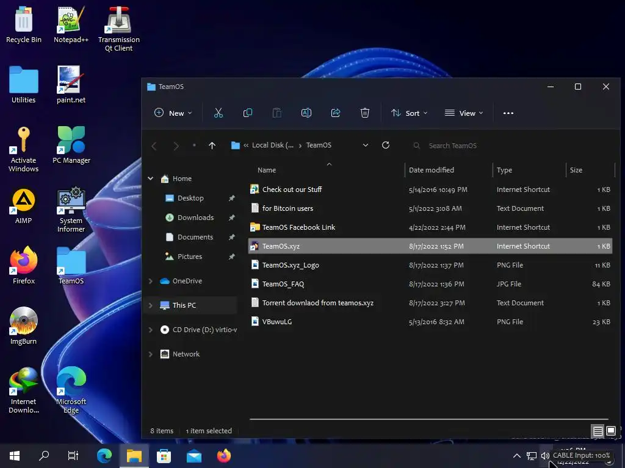Go up one folder level arrow

pyautogui.click(x=212, y=146)
